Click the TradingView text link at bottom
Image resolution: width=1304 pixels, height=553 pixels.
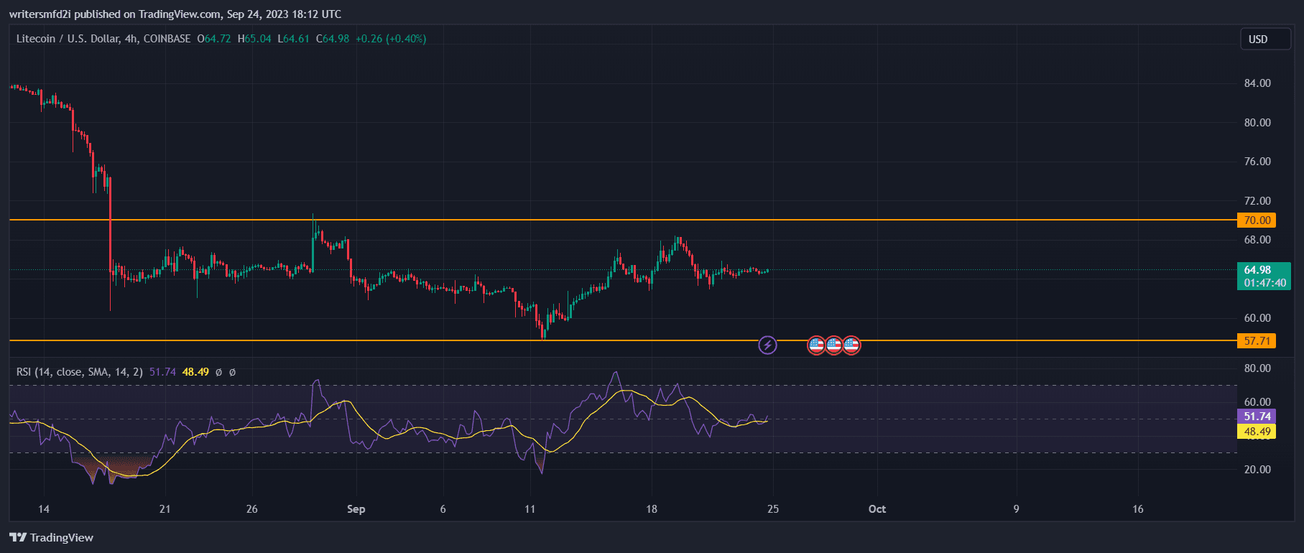tap(62, 538)
